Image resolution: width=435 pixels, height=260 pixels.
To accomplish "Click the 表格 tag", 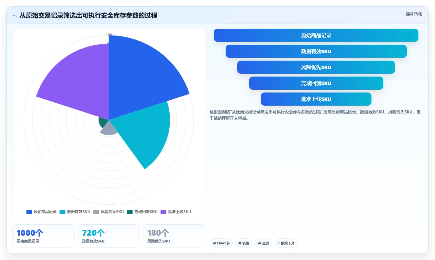I will [x=244, y=243].
